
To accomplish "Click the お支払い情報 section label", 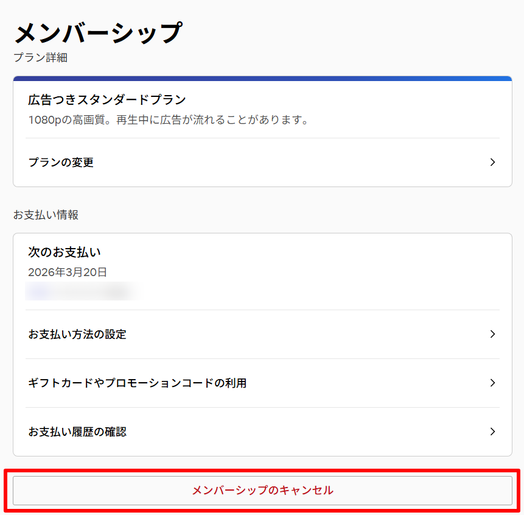I will [46, 215].
